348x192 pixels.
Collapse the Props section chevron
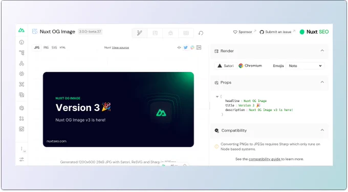click(x=322, y=82)
